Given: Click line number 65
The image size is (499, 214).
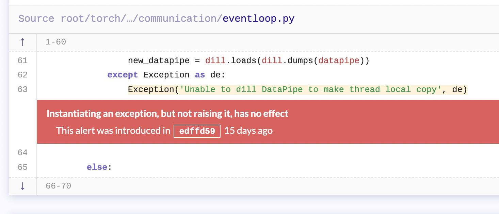Looking at the screenshot, I should [x=22, y=167].
